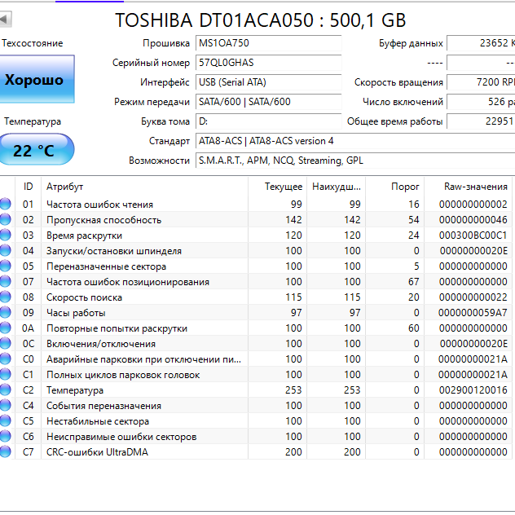Click the Raw-значения column header
515x515 pixels.
[466, 187]
